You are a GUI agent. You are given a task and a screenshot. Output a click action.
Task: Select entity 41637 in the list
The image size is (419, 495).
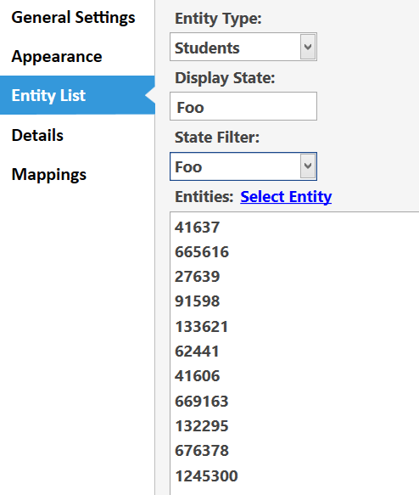point(197,228)
